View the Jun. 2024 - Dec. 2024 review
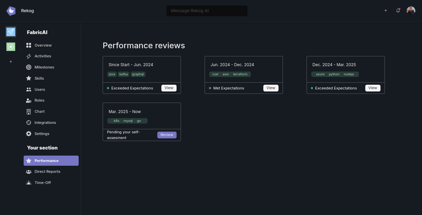Screen dimensions: 422x215 tap(271, 88)
